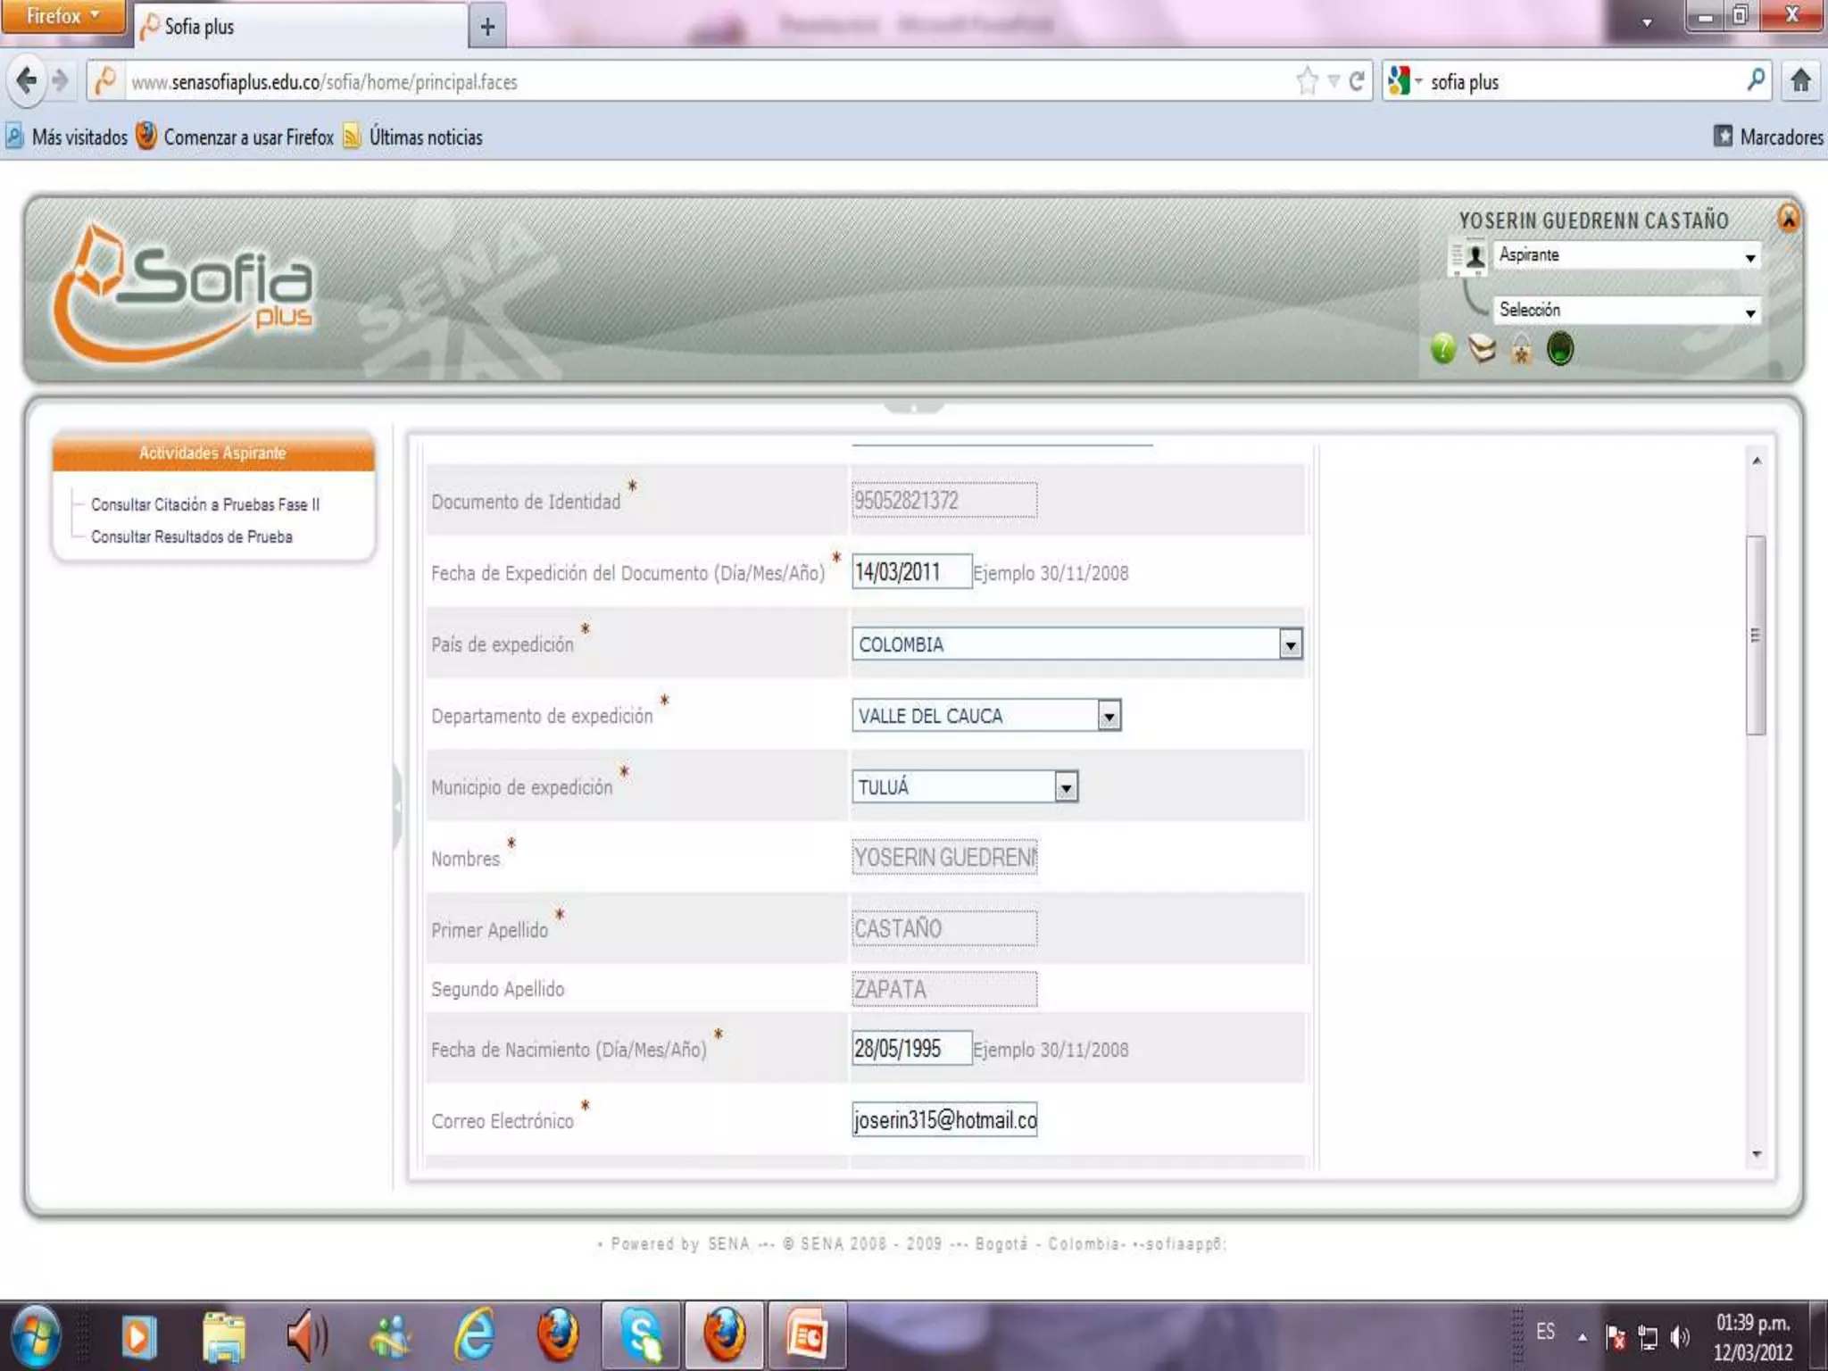
Task: Open the Firefox menu button
Action: [62, 16]
